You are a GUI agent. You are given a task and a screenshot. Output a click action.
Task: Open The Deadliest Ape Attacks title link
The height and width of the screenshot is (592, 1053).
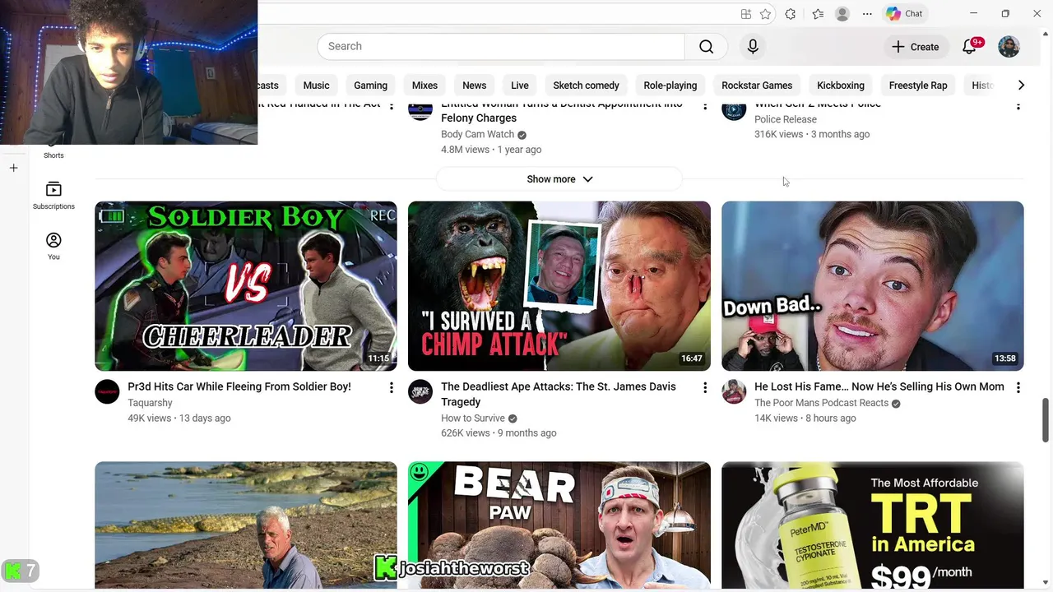[x=559, y=394]
